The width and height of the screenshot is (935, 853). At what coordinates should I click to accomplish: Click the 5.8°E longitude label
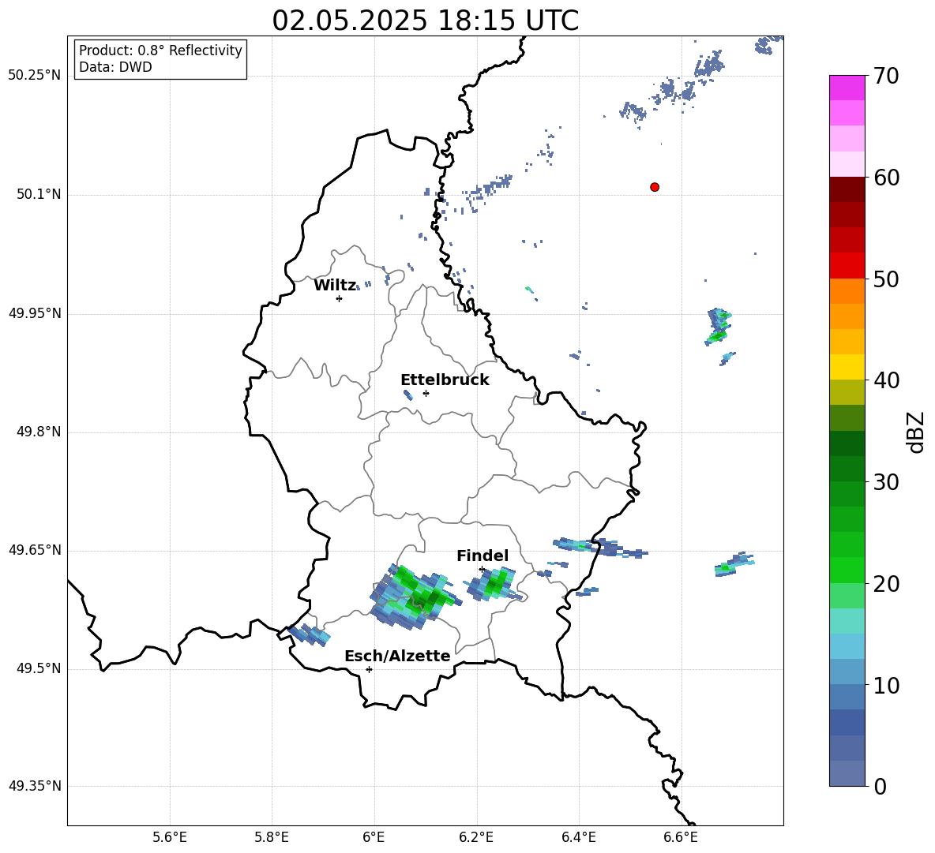pyautogui.click(x=272, y=837)
